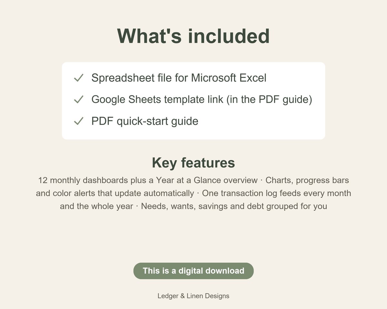Click the "Year at a Glance overview" phrase

pos(207,180)
